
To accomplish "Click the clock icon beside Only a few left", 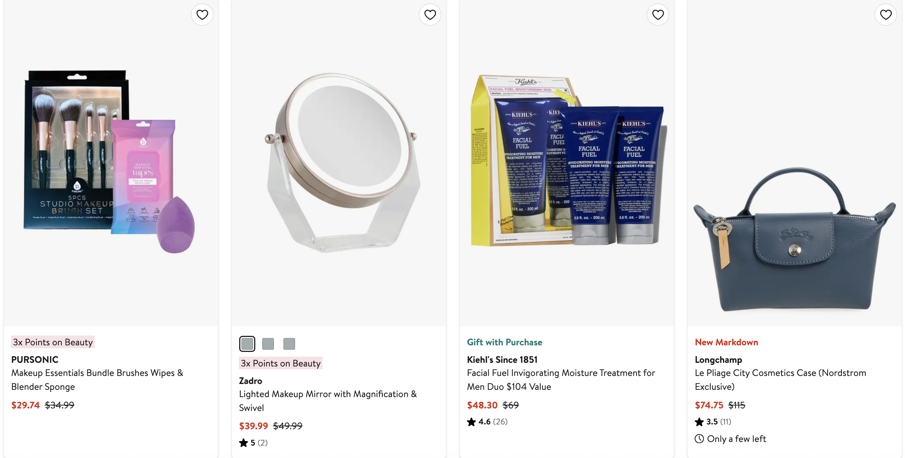I will coord(699,439).
